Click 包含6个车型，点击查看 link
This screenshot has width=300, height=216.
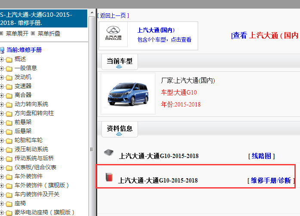point(164,40)
